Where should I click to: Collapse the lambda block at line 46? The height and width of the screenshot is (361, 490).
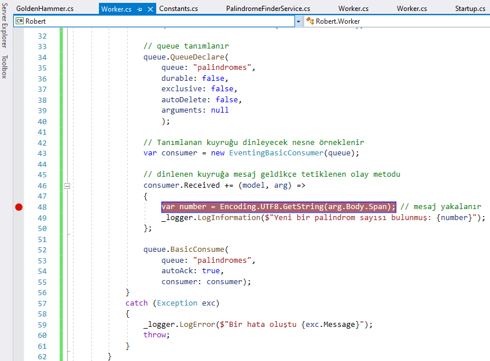point(67,185)
